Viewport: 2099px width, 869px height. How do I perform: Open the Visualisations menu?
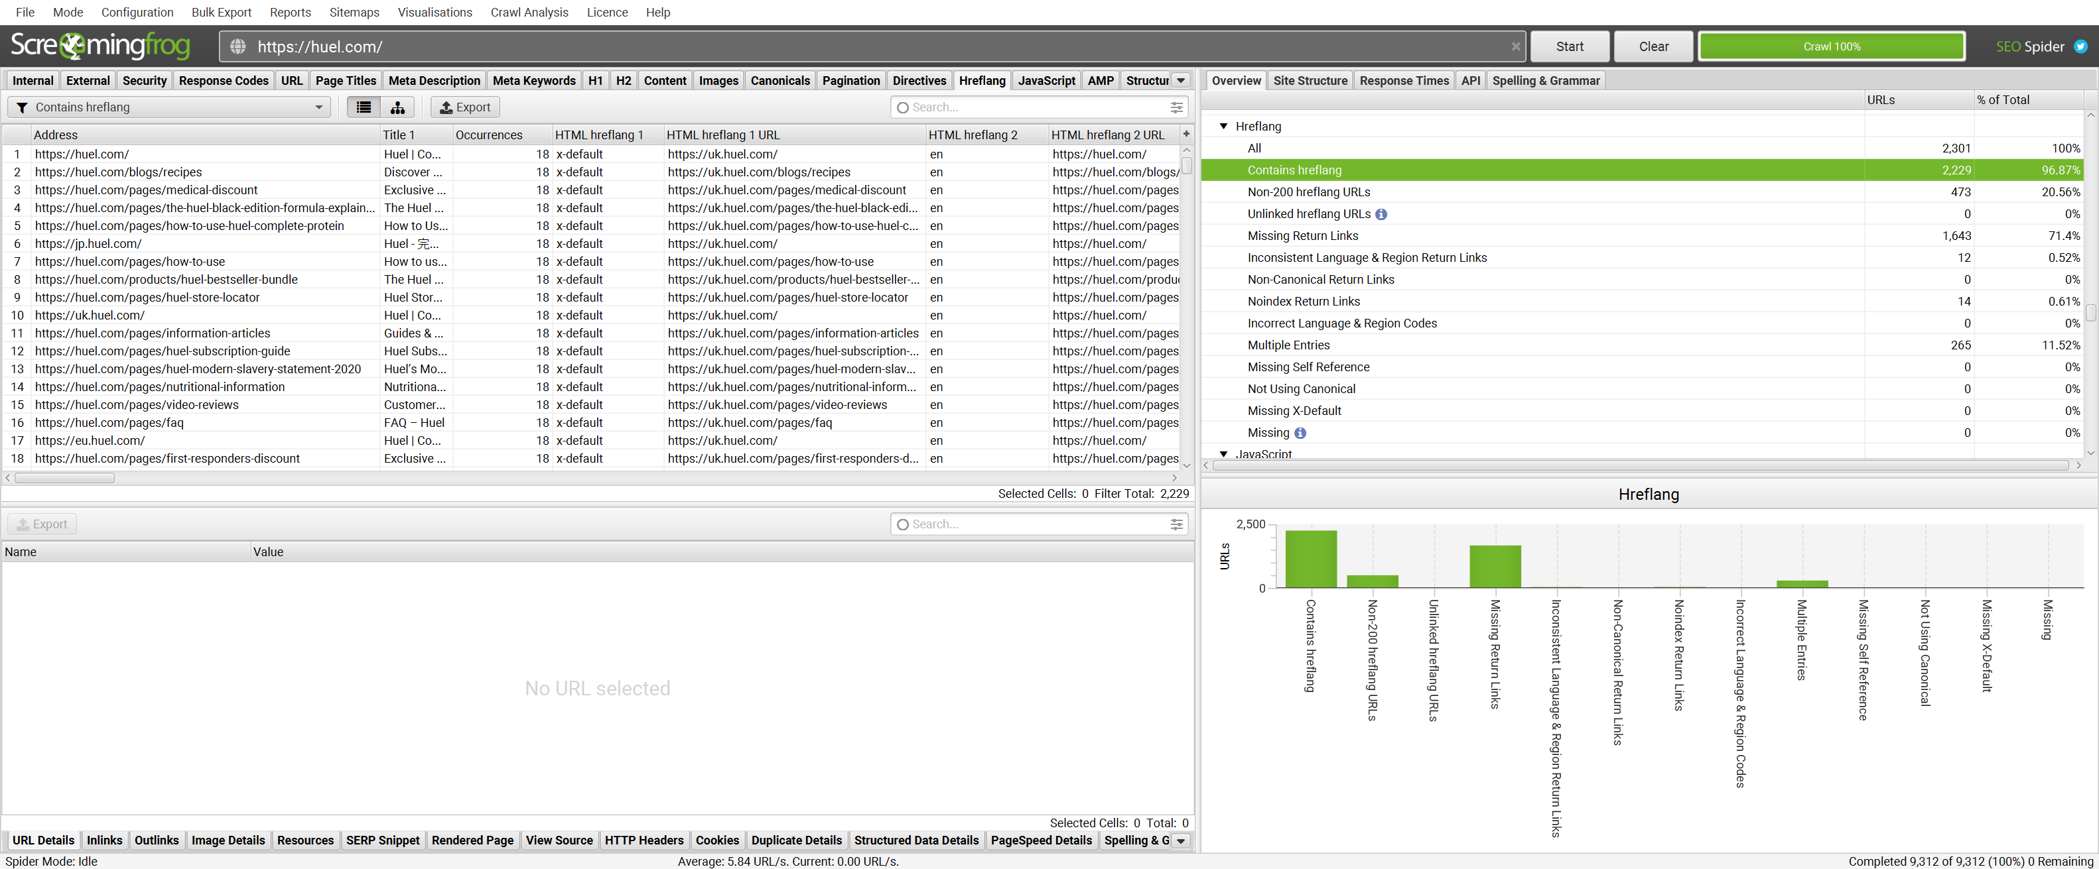pyautogui.click(x=435, y=12)
